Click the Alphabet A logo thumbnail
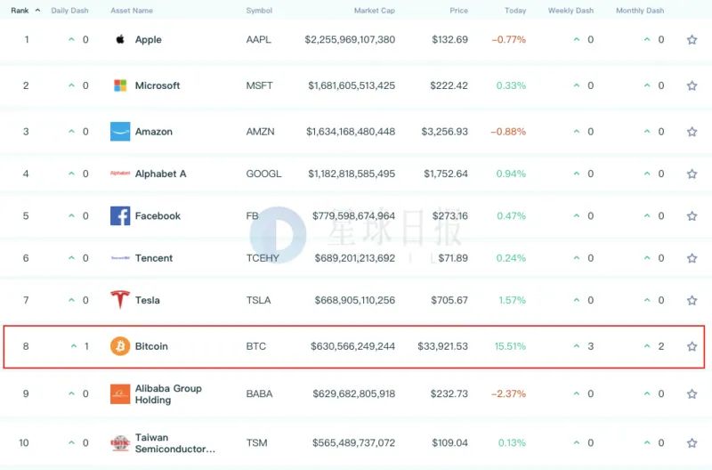 click(120, 174)
